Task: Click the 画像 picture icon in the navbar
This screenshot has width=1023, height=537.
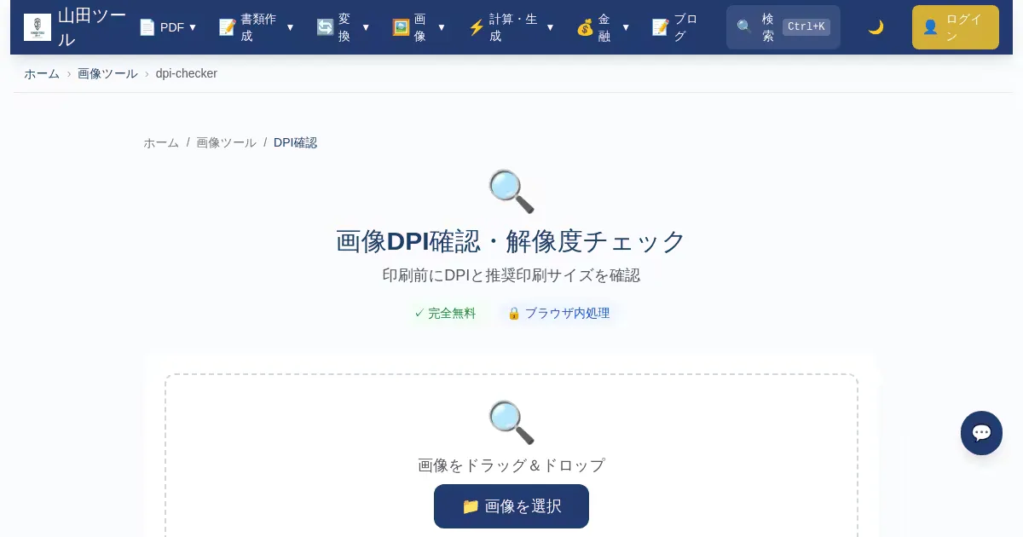Action: 401,27
